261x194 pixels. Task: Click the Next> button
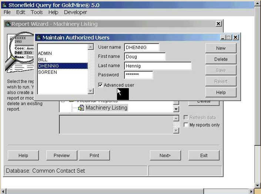tap(165, 156)
